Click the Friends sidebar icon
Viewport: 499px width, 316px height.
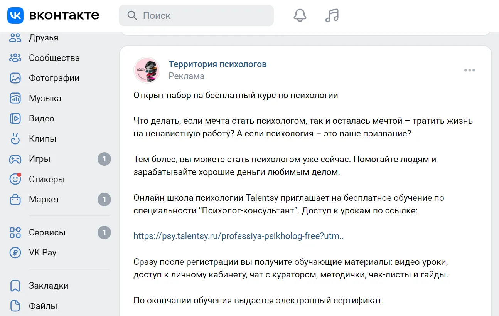(x=15, y=38)
